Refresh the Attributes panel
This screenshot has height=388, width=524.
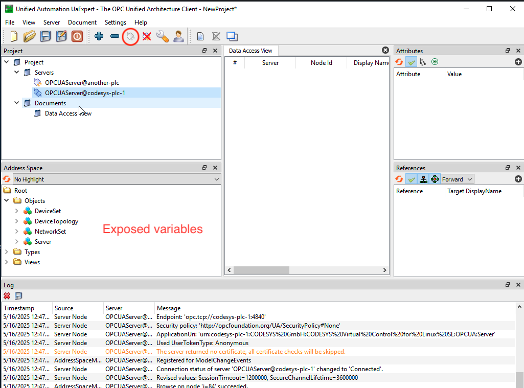[x=399, y=62]
